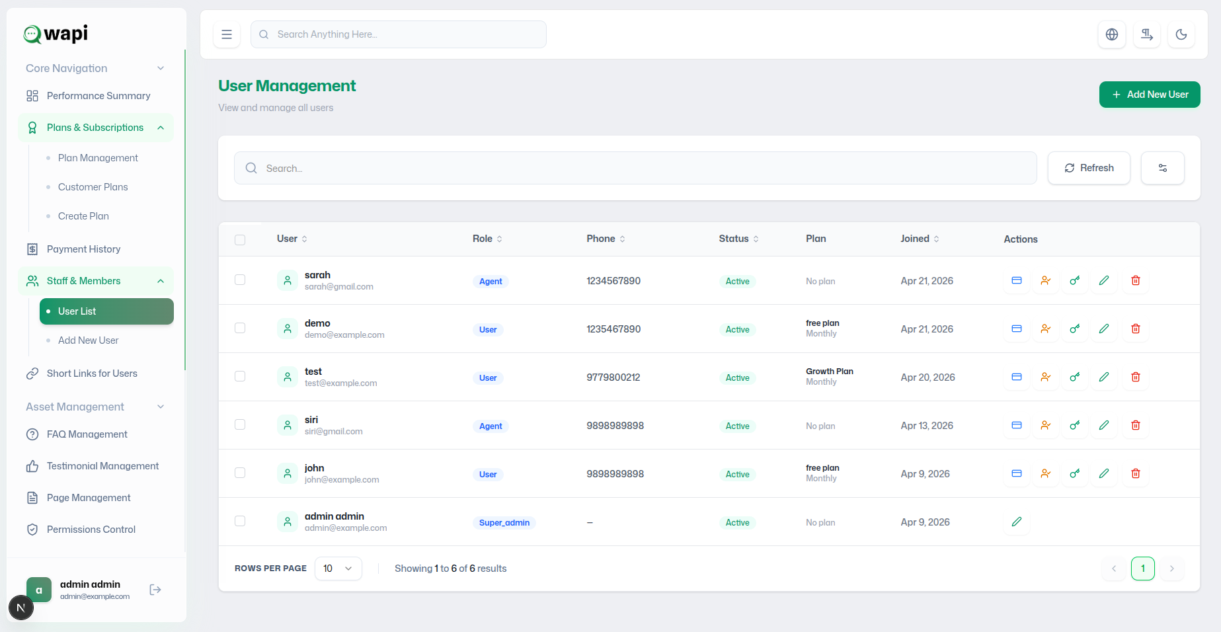Check the row checkbox for sarah
The image size is (1221, 632).
240,280
